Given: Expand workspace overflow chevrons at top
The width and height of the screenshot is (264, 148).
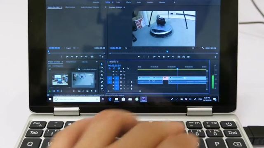Looking at the screenshot, I should tap(174, 2).
